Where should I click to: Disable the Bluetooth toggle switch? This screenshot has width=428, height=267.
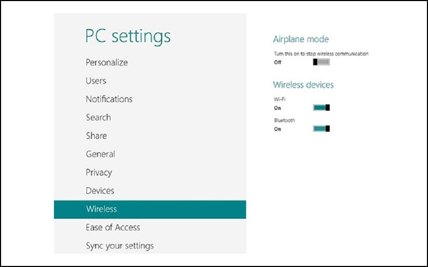coord(322,129)
